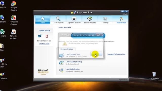
Task: Select the FastStone Capture desktop icon
Action: tap(14, 20)
